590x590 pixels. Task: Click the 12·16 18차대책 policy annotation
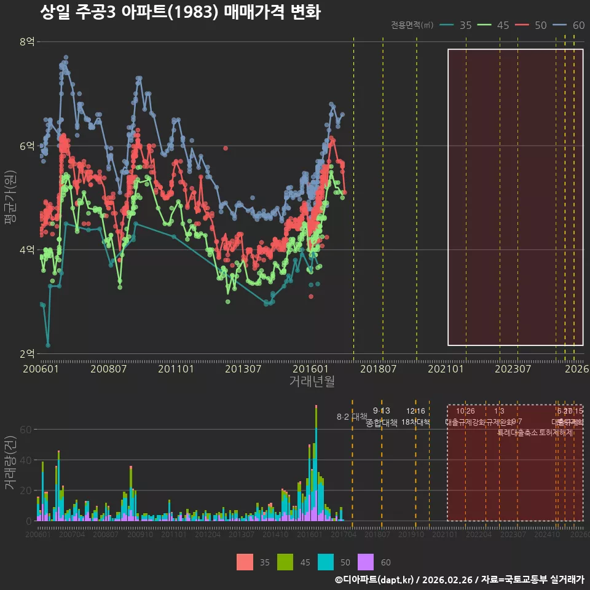pos(415,417)
